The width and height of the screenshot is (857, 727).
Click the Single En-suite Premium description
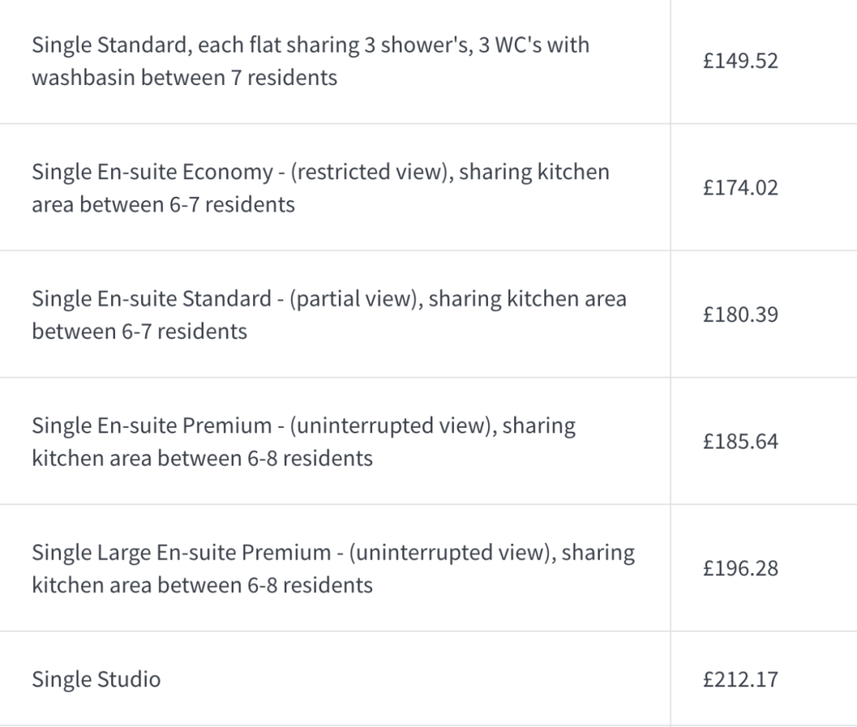coord(303,442)
